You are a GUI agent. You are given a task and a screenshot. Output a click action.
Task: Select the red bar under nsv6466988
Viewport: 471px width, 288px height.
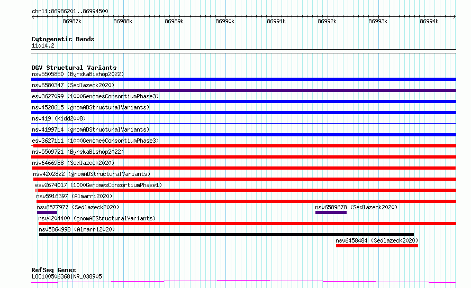pyautogui.click(x=243, y=168)
